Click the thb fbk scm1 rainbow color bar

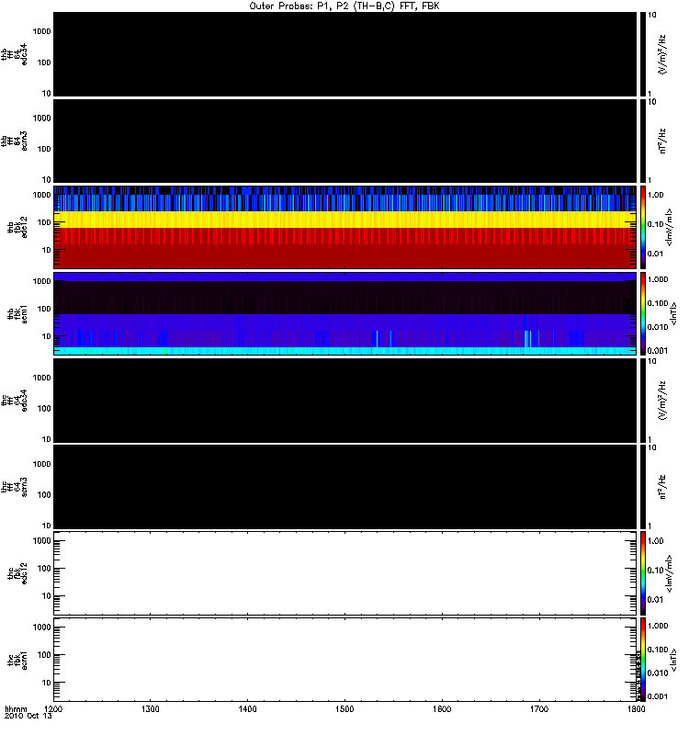(643, 313)
